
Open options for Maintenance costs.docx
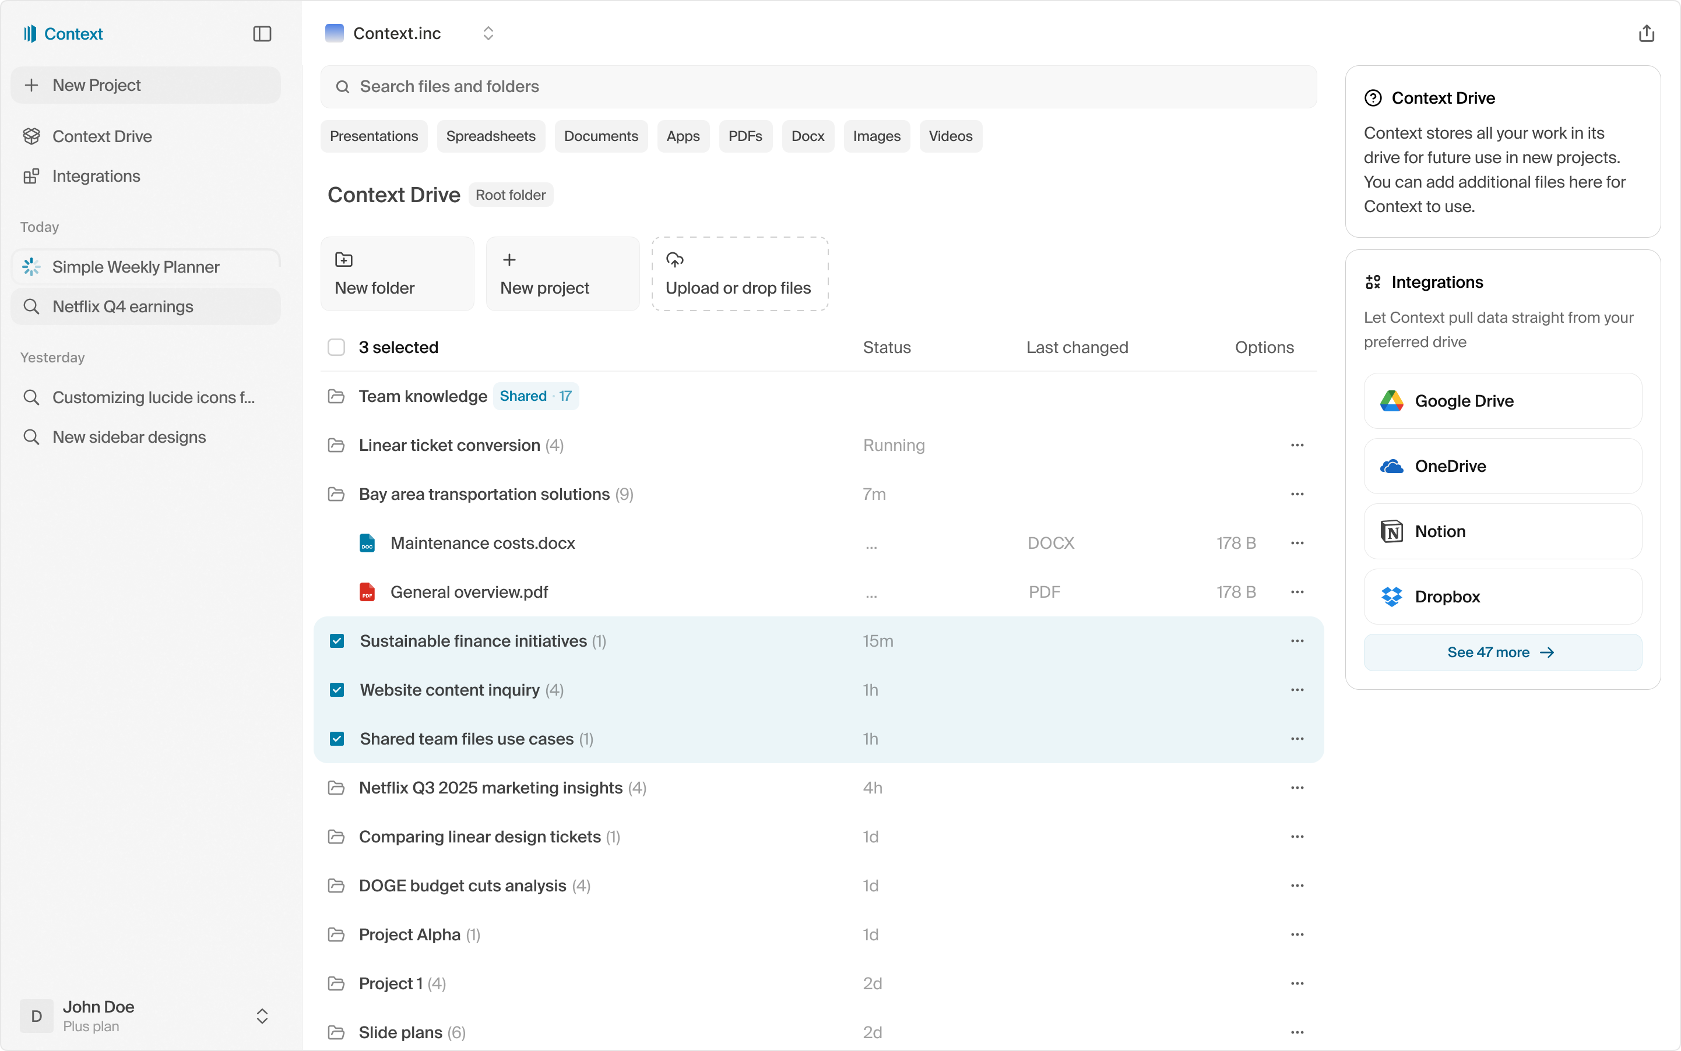point(1296,543)
